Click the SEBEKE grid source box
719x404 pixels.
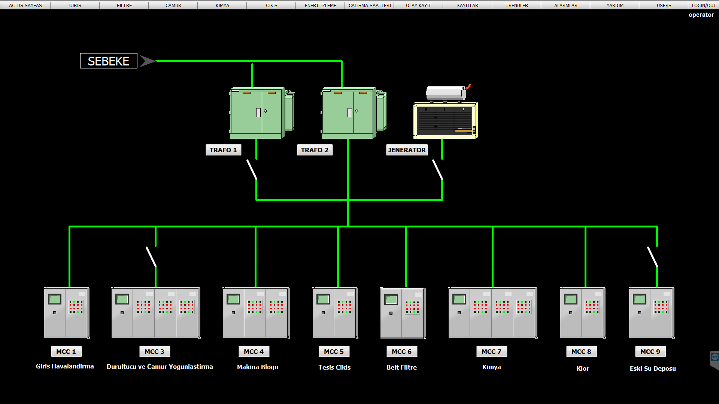point(109,61)
